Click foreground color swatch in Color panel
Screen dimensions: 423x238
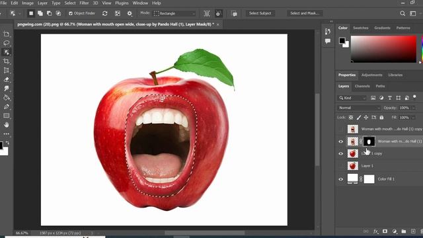click(x=342, y=40)
